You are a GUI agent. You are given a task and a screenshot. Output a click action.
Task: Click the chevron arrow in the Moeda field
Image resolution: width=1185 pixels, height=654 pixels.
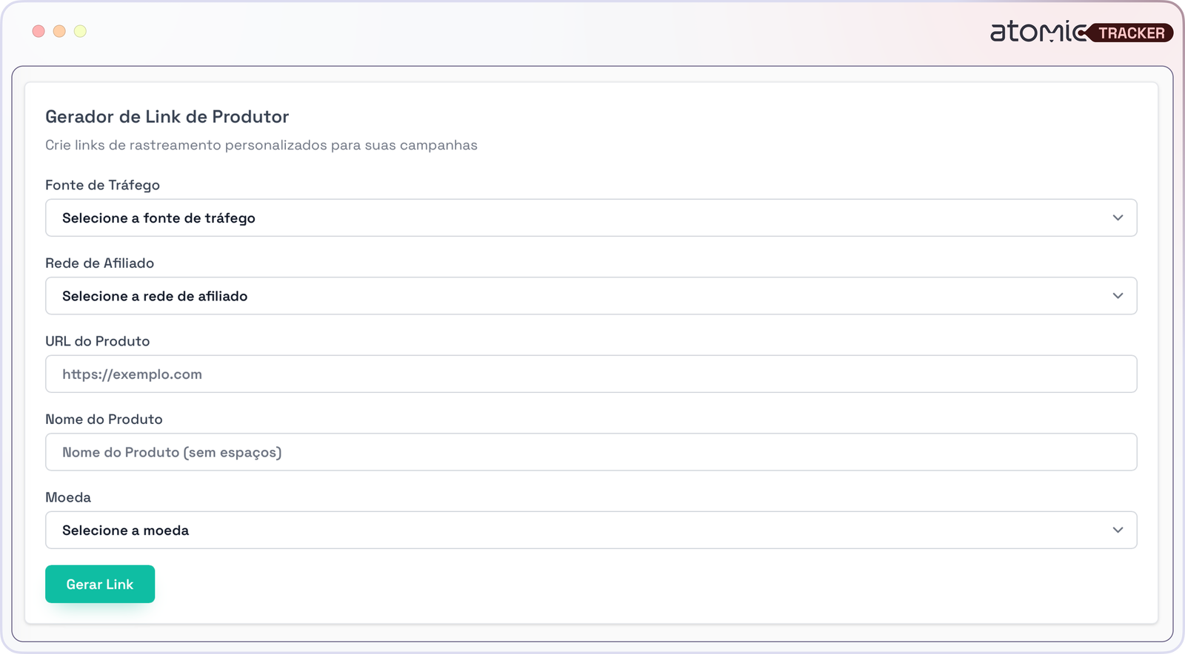pos(1118,530)
